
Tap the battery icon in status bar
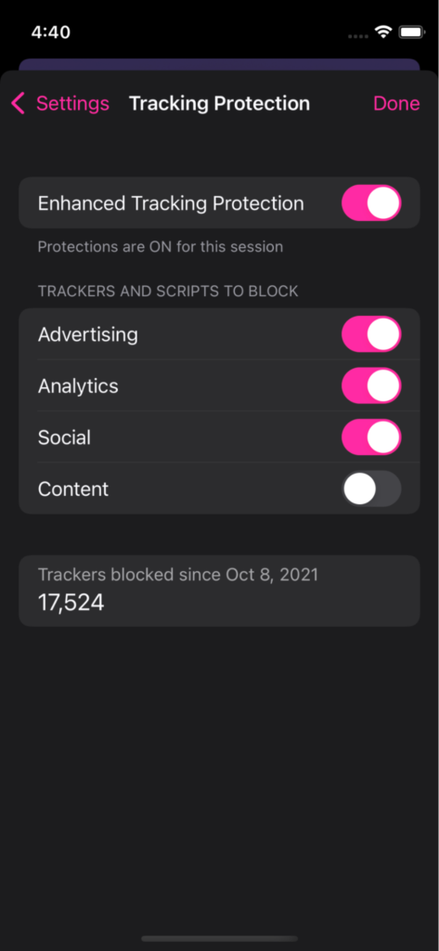(x=412, y=33)
